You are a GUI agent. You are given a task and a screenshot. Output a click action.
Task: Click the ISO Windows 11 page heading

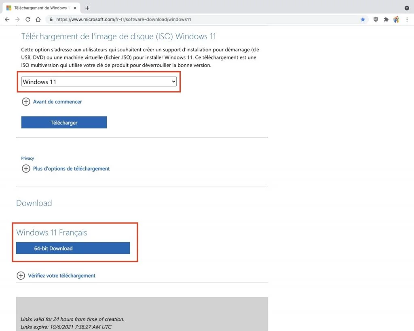point(118,36)
